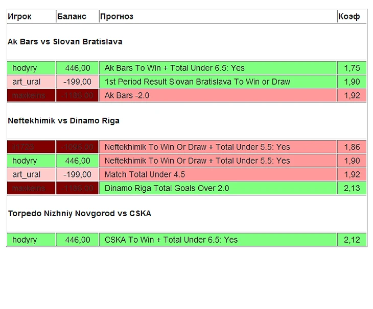
Task: Click -1186,00 in the Dinamo Riga Total Goals row
Action: (77, 188)
